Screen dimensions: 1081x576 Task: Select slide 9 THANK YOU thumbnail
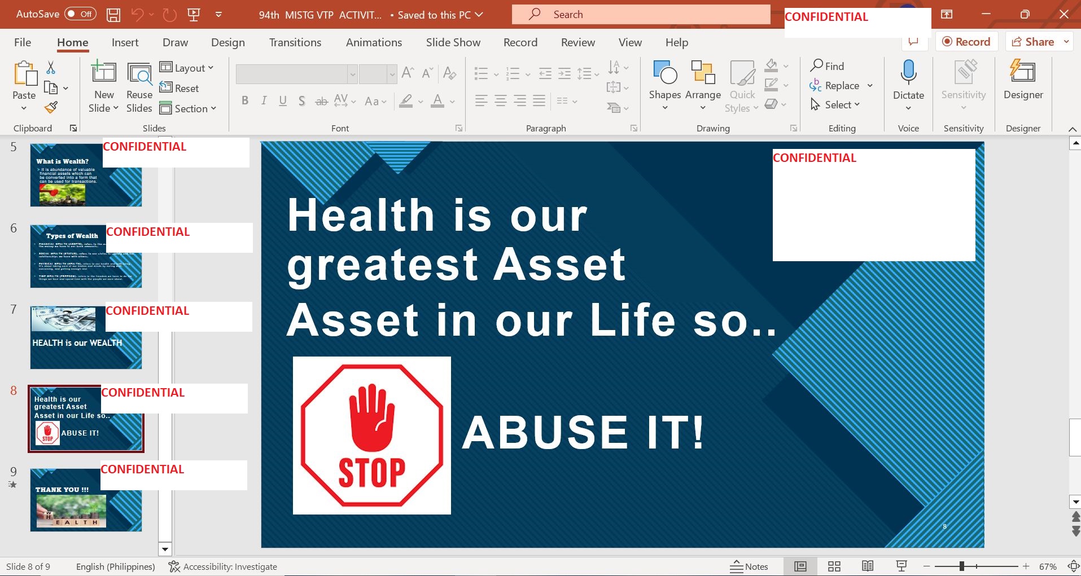coord(86,500)
